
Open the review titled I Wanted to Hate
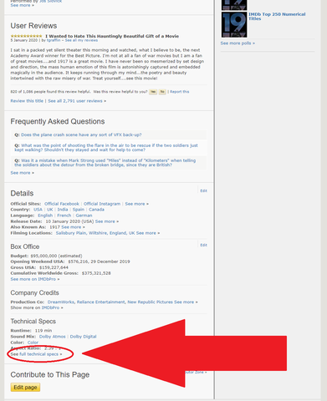point(112,36)
